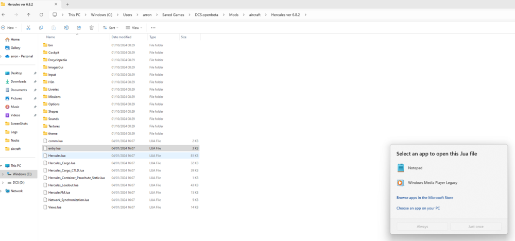Select Hercules_Container_Parachute_Static.lua file

[121, 178]
